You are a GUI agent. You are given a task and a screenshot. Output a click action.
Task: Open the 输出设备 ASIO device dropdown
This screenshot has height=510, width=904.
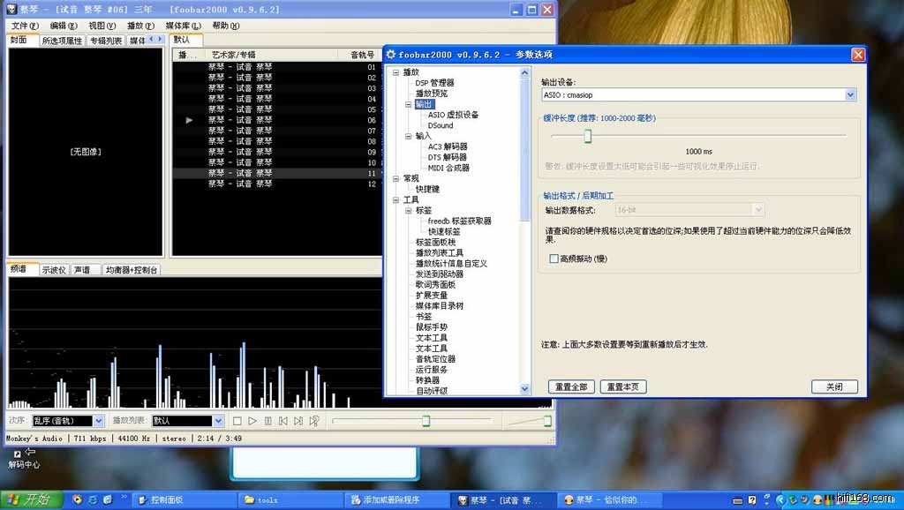[x=850, y=94]
